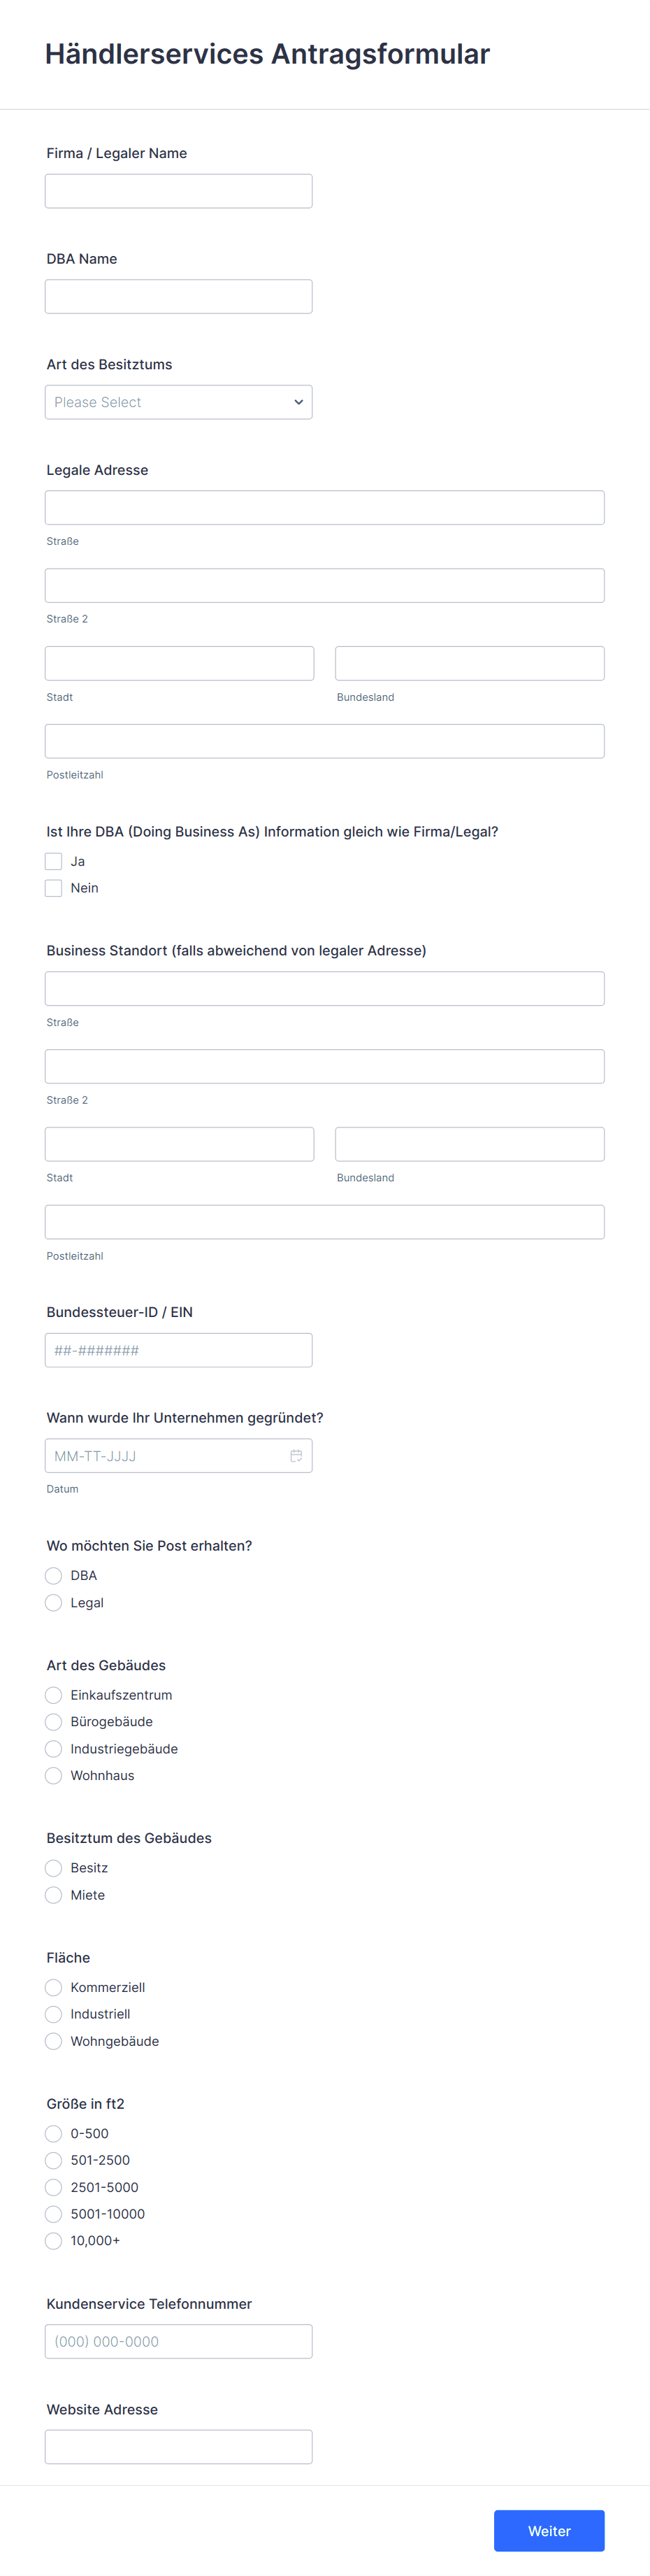This screenshot has width=650, height=2576.
Task: Open the calendar date picker icon
Action: point(296,1455)
